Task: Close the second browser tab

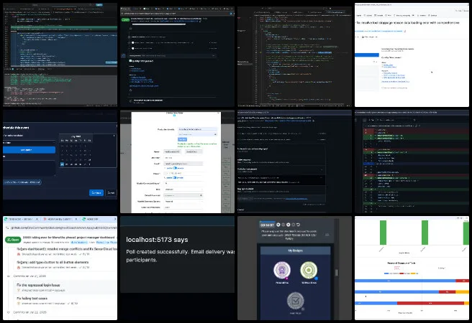Action: [76, 219]
